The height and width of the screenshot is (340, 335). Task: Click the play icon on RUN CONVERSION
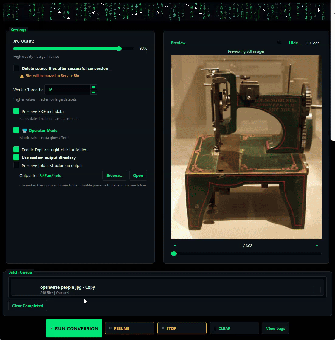coord(52,328)
